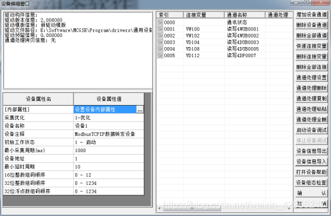Start device debugging with 启动设备调试
The image size is (331, 216).
click(x=311, y=130)
